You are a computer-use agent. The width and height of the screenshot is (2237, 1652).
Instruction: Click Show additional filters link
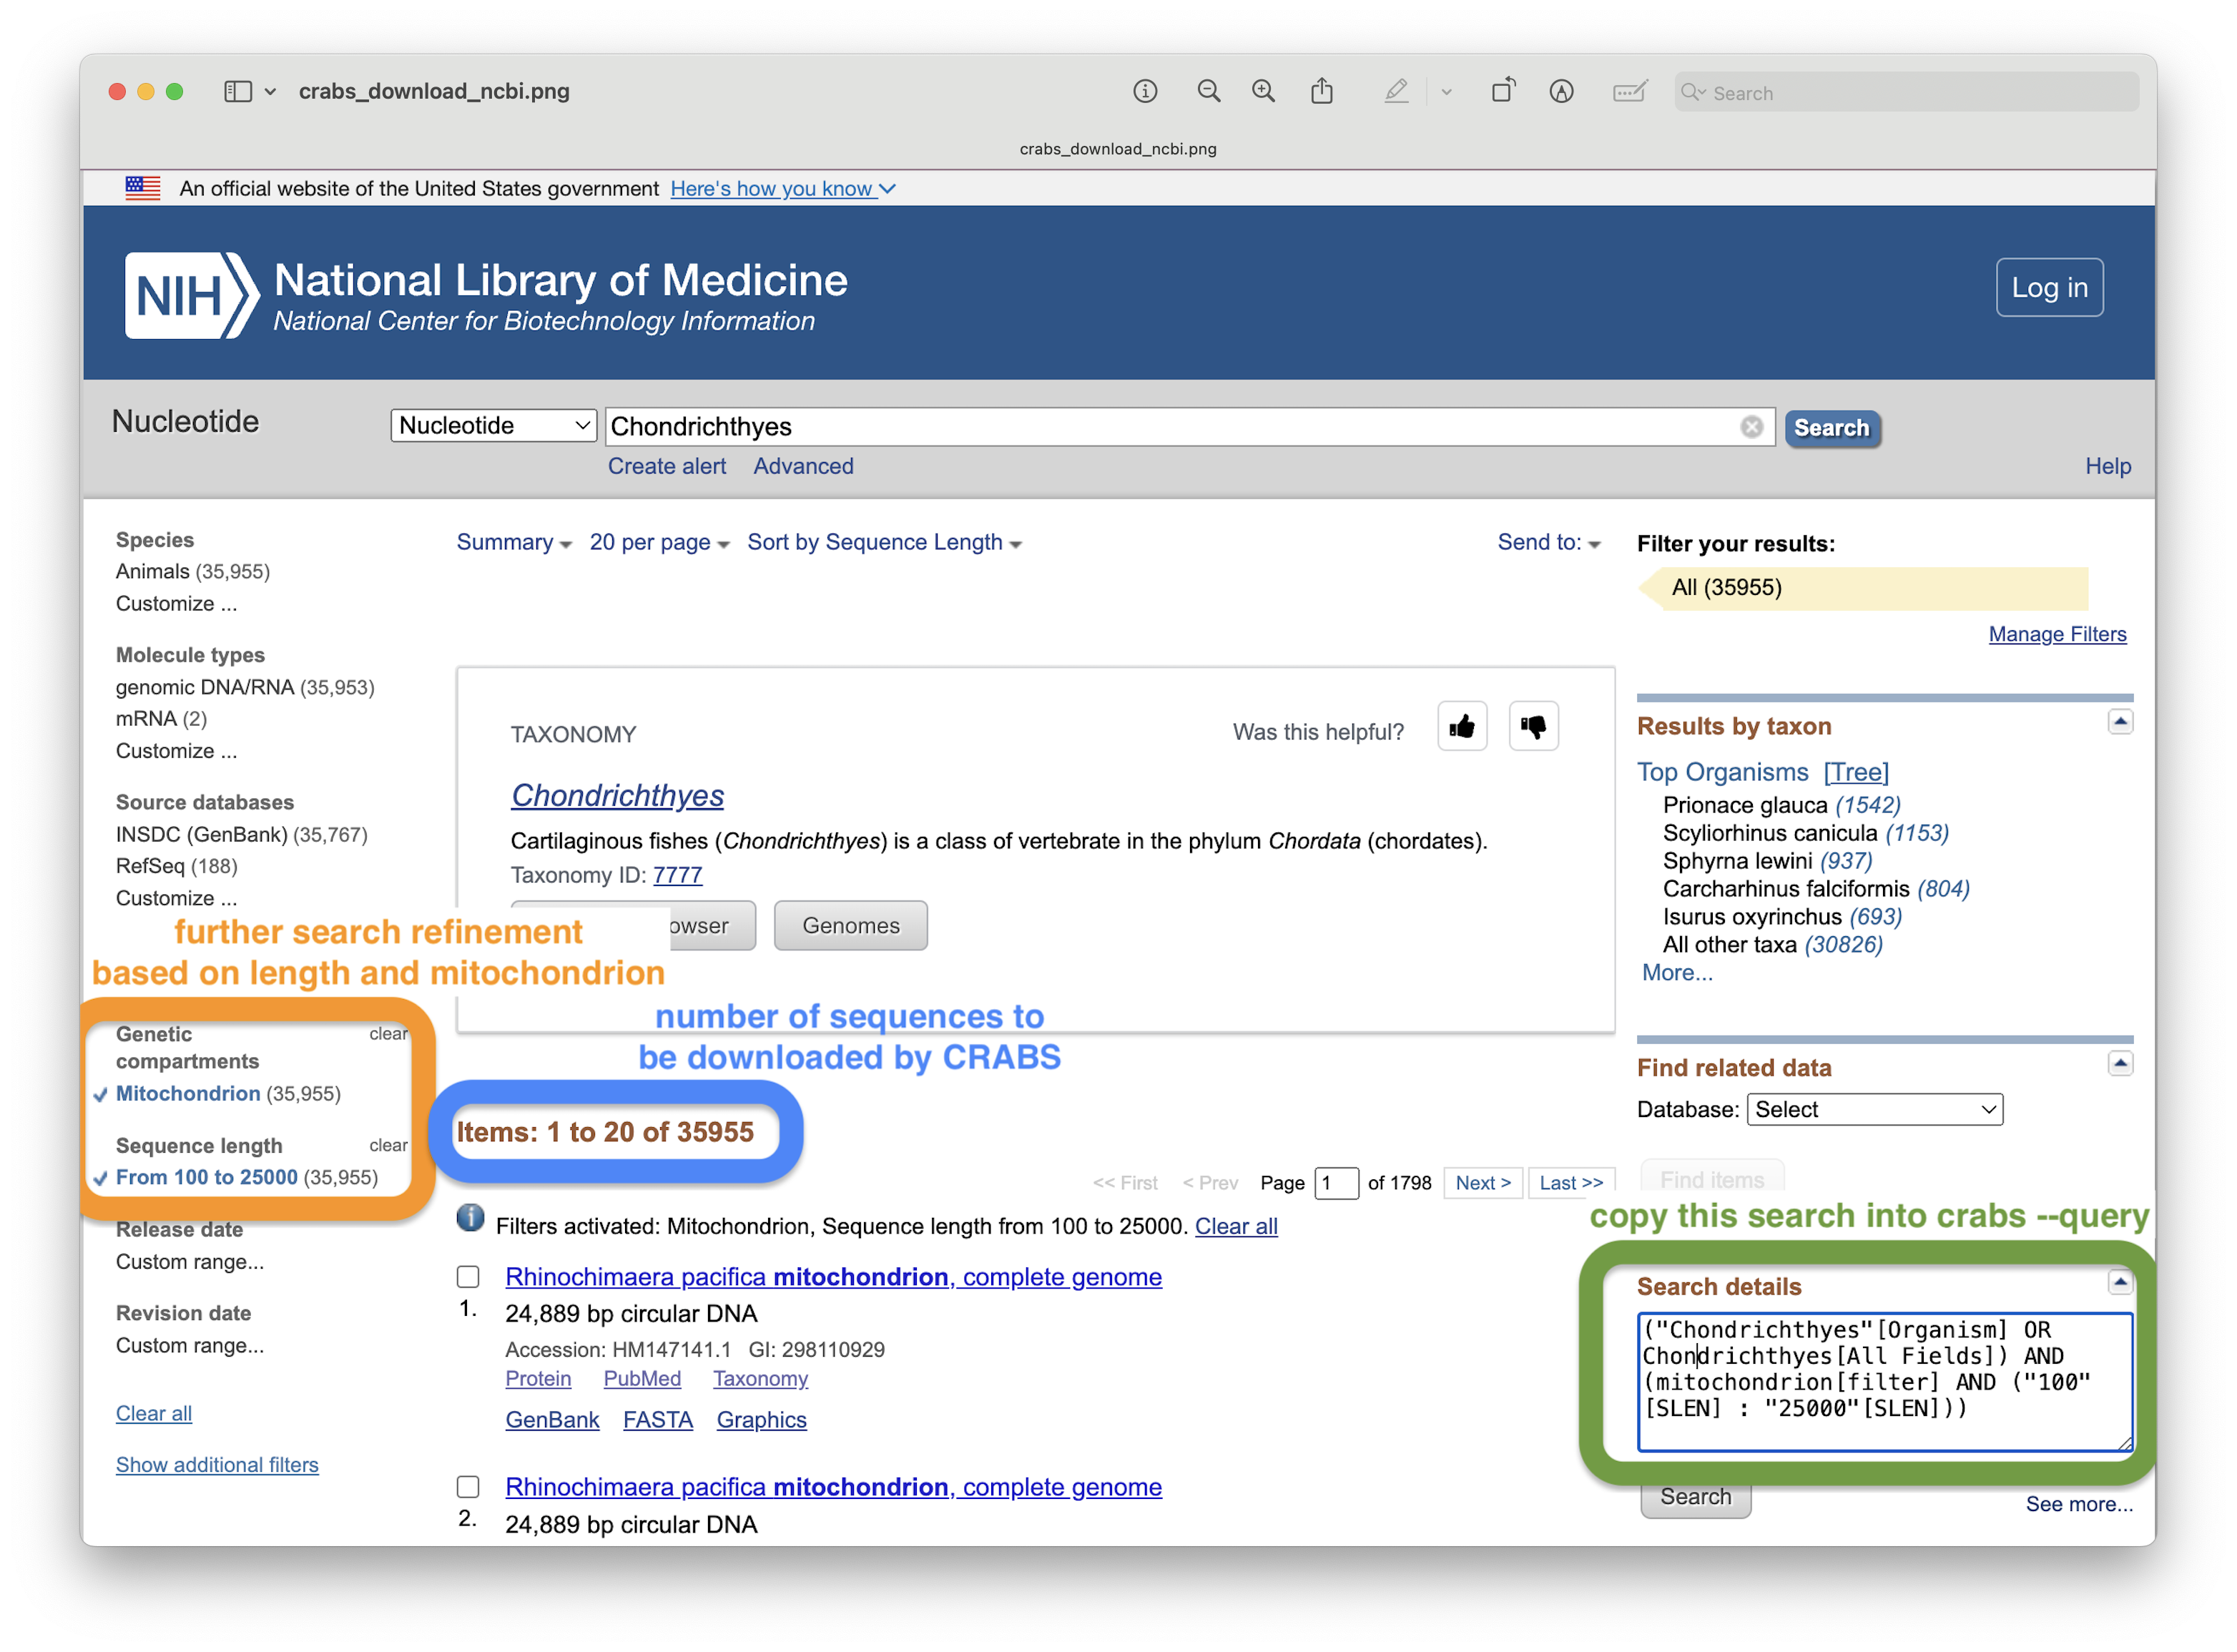tap(217, 1465)
